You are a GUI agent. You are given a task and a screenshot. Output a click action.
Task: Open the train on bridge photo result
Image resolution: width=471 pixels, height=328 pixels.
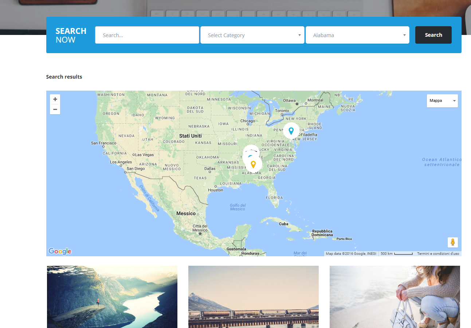[254, 297]
